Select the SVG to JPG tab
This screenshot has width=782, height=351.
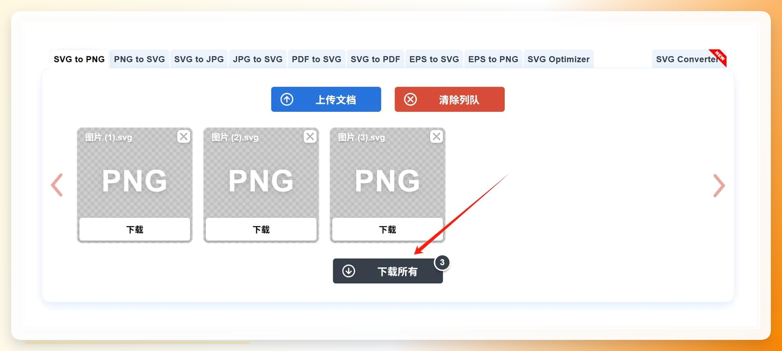click(199, 59)
